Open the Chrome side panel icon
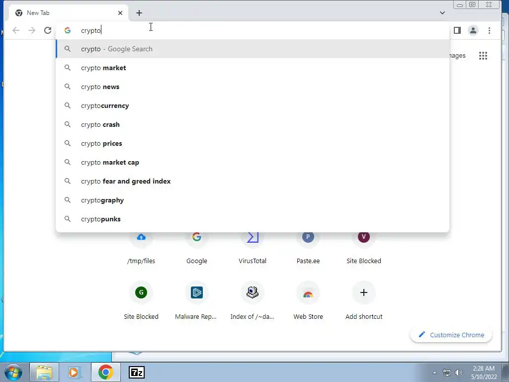 click(x=457, y=30)
